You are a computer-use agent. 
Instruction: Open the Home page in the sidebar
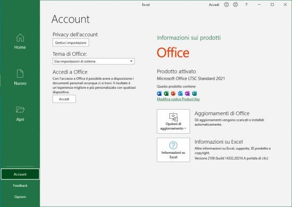(20, 42)
